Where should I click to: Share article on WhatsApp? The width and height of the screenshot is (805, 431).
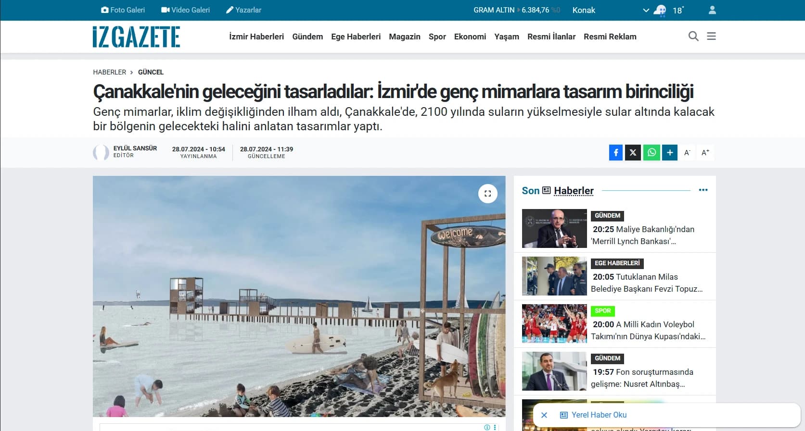652,152
